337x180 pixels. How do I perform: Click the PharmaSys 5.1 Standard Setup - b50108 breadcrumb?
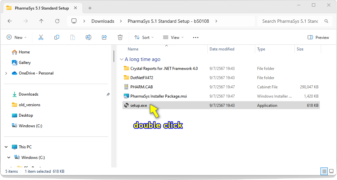point(168,21)
